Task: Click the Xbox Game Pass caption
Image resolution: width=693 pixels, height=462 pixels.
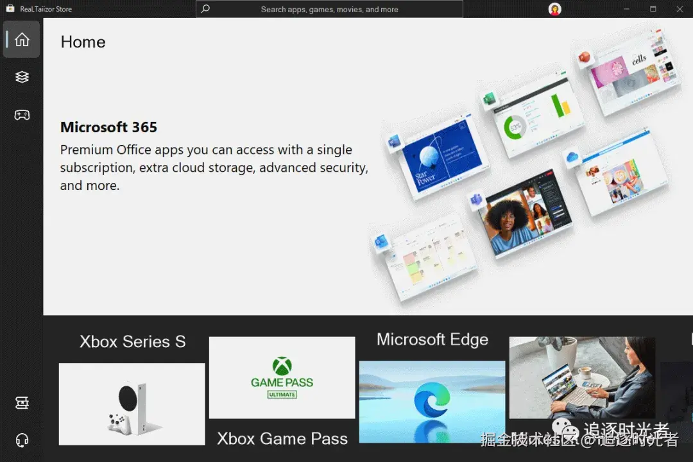Action: point(282,438)
